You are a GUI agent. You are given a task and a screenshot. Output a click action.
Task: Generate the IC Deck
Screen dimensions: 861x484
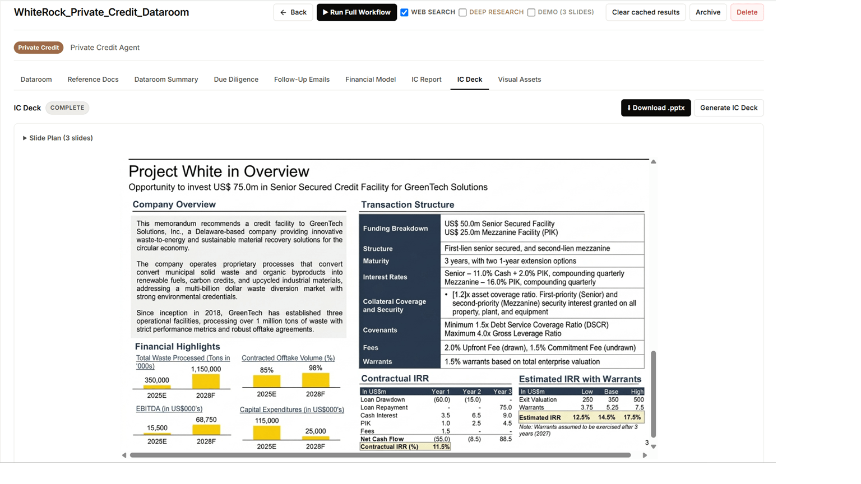point(729,108)
